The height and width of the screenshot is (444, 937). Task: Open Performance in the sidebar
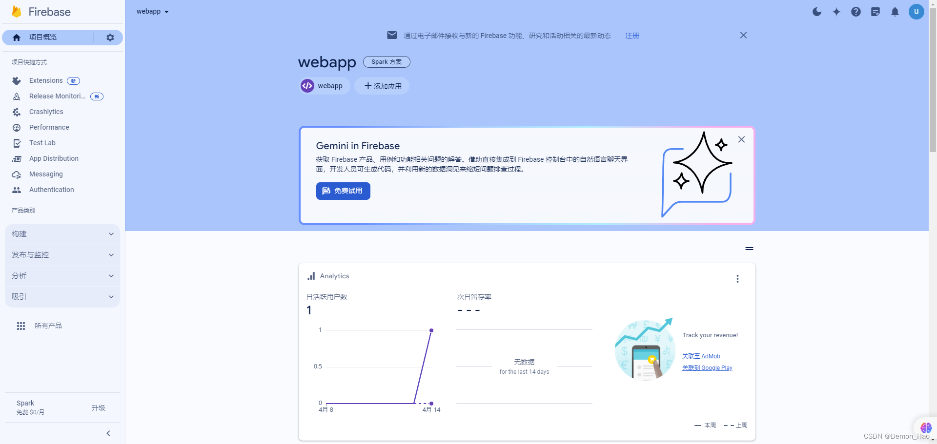click(49, 127)
